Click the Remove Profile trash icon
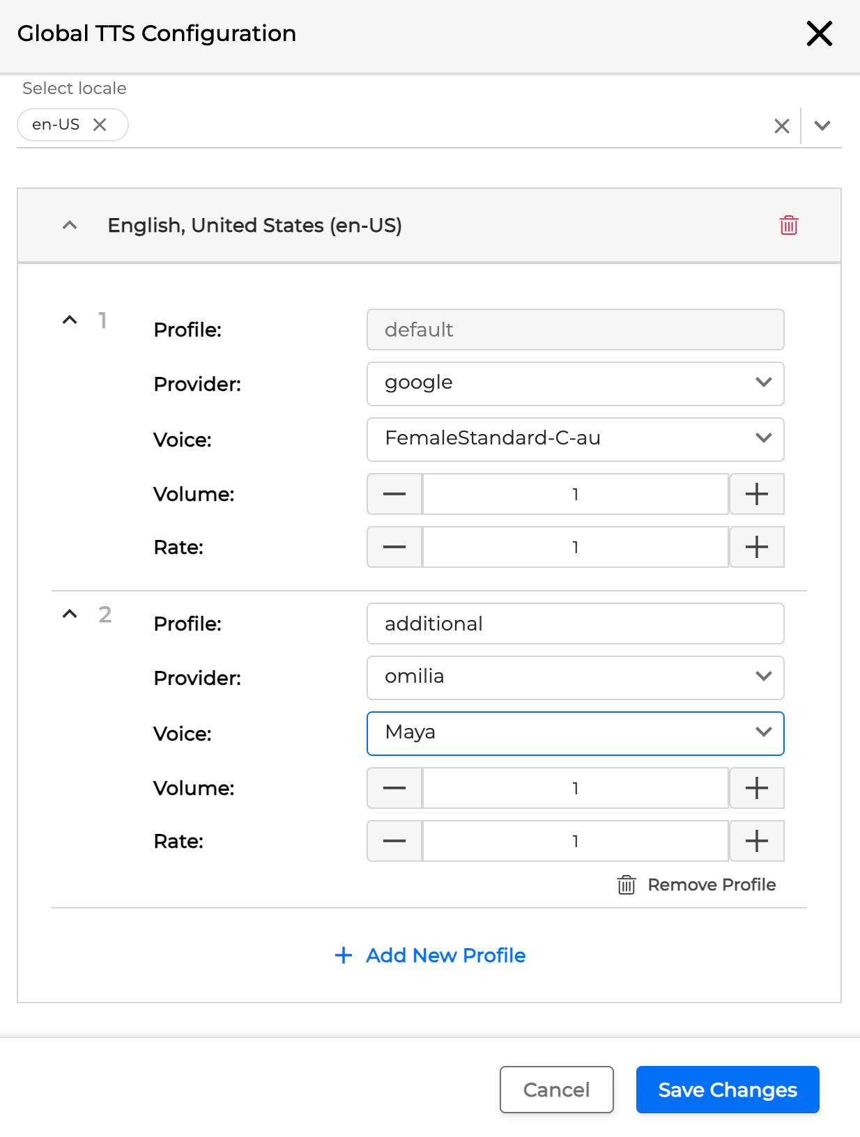The image size is (860, 1137). point(627,885)
